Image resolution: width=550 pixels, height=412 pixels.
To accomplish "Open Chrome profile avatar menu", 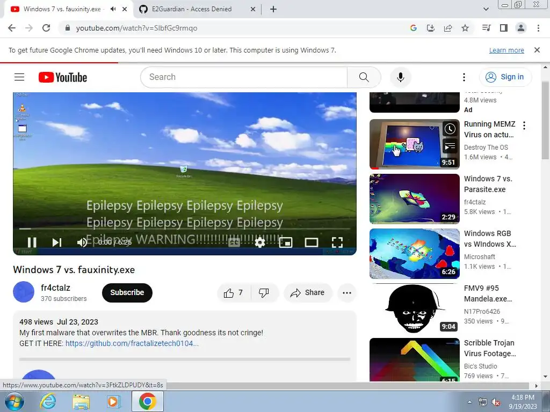I will (521, 28).
